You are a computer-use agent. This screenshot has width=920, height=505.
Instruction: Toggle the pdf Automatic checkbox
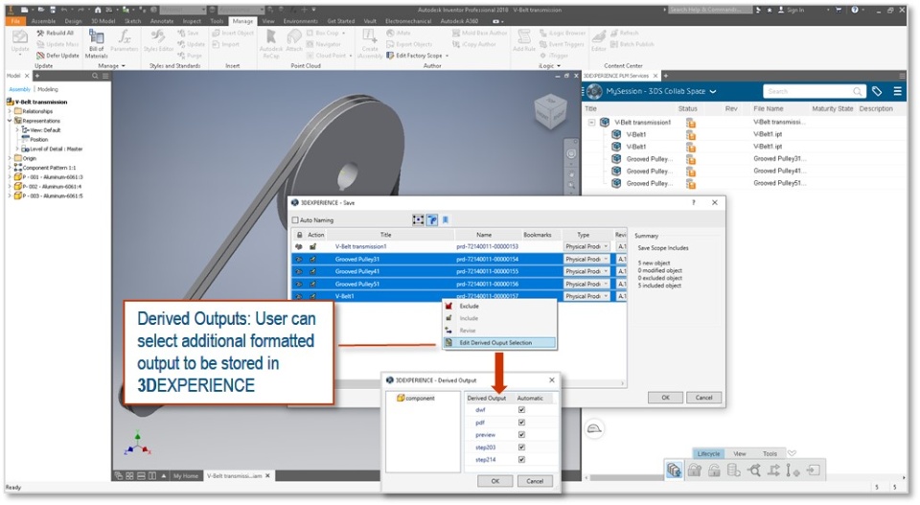(521, 423)
